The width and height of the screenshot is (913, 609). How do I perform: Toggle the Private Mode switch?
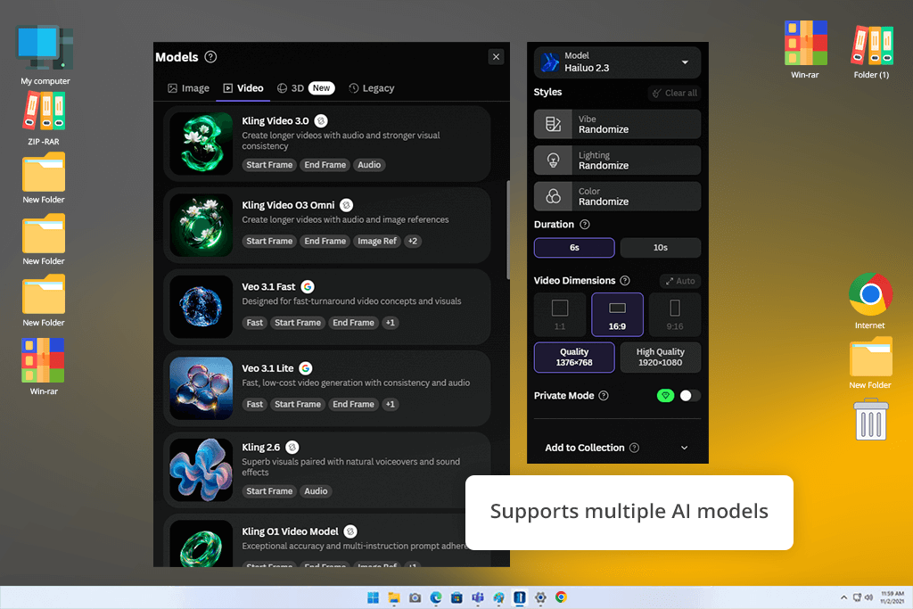690,396
